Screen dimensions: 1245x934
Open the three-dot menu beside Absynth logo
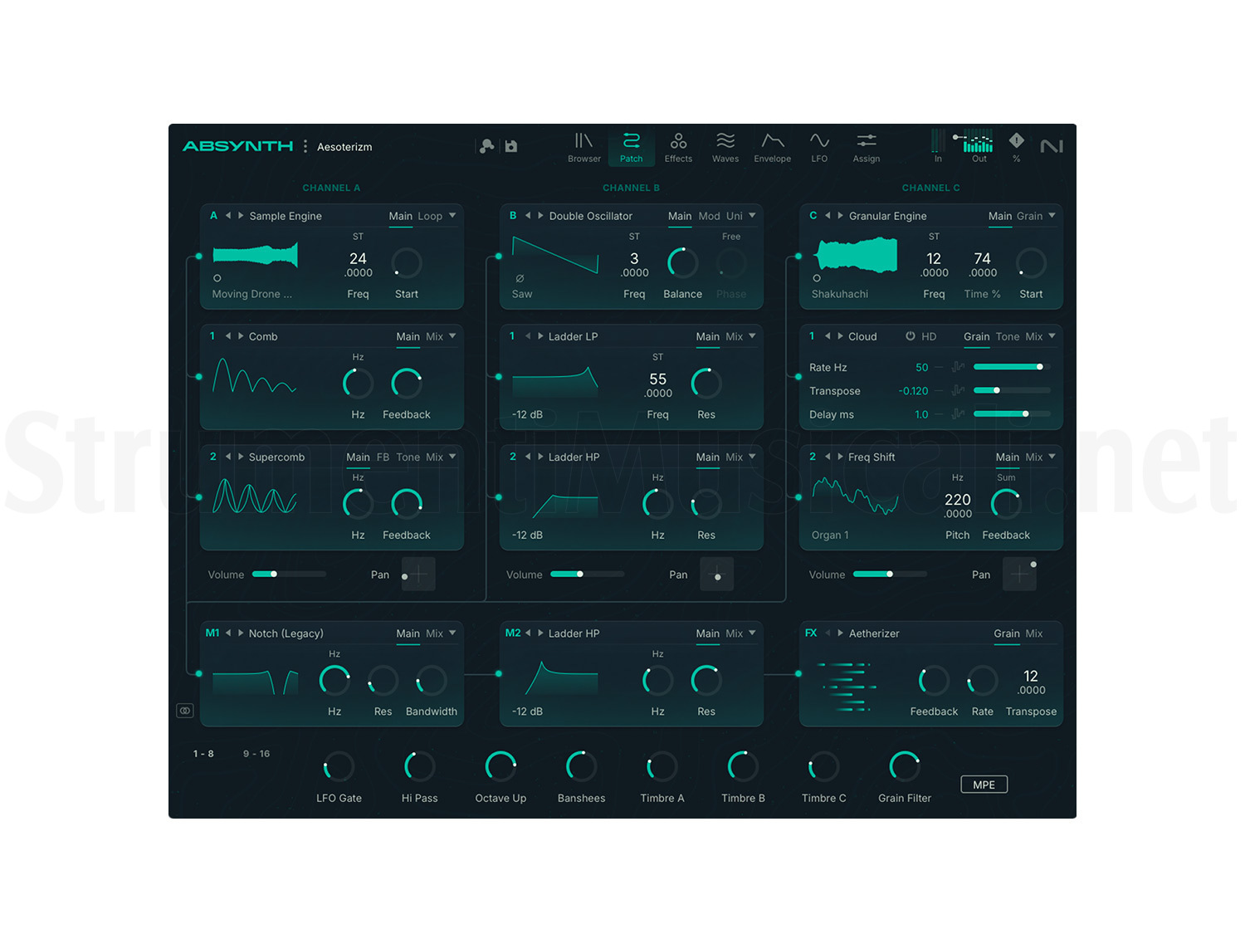[305, 146]
